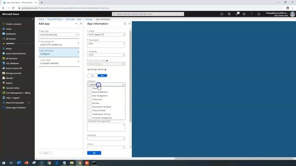Set Ignore app version to No
This screenshot has width=296, height=166.
[x=102, y=76]
